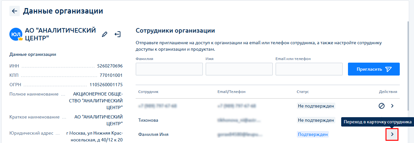Click into the Имя text field
Image resolution: width=414 pixels, height=143 pixels.
[x=239, y=69]
